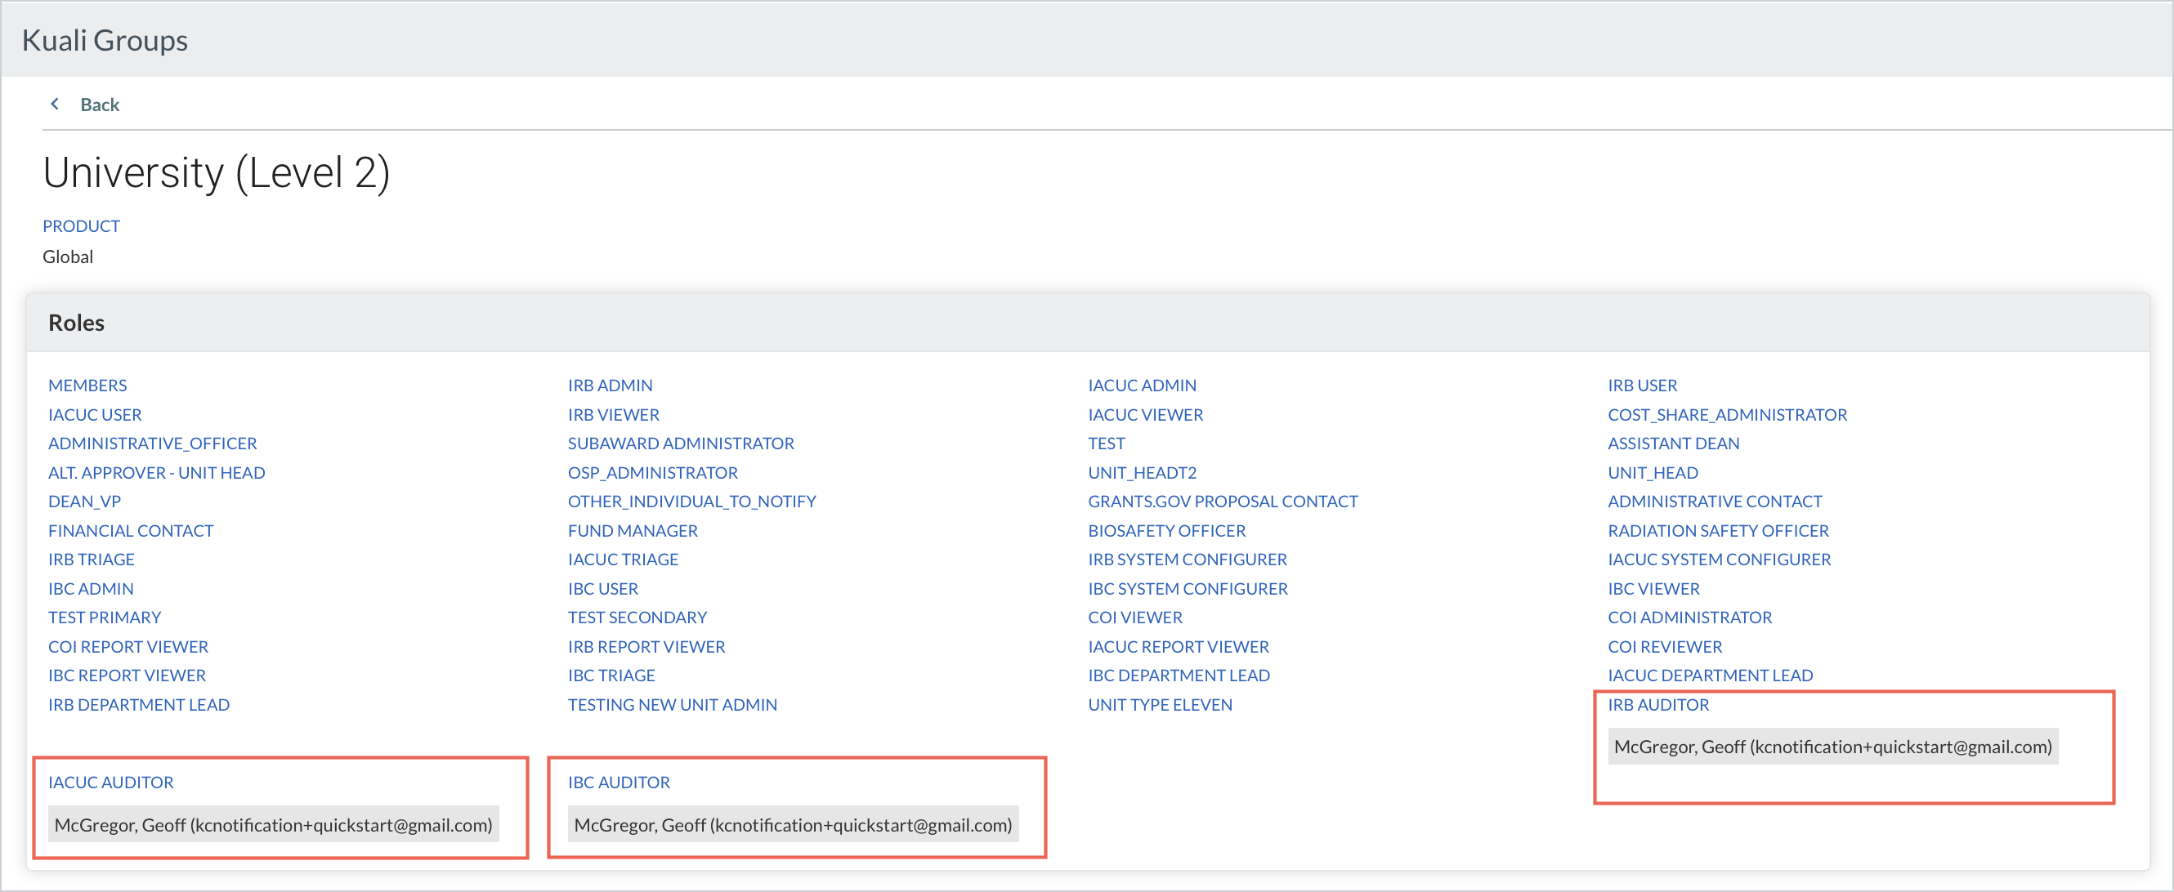
Task: Click the COST_SHARE_ADMINISTRATOR role link
Action: coord(1727,415)
